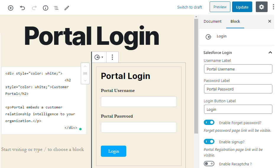Click Switch to draft link

pos(190,7)
